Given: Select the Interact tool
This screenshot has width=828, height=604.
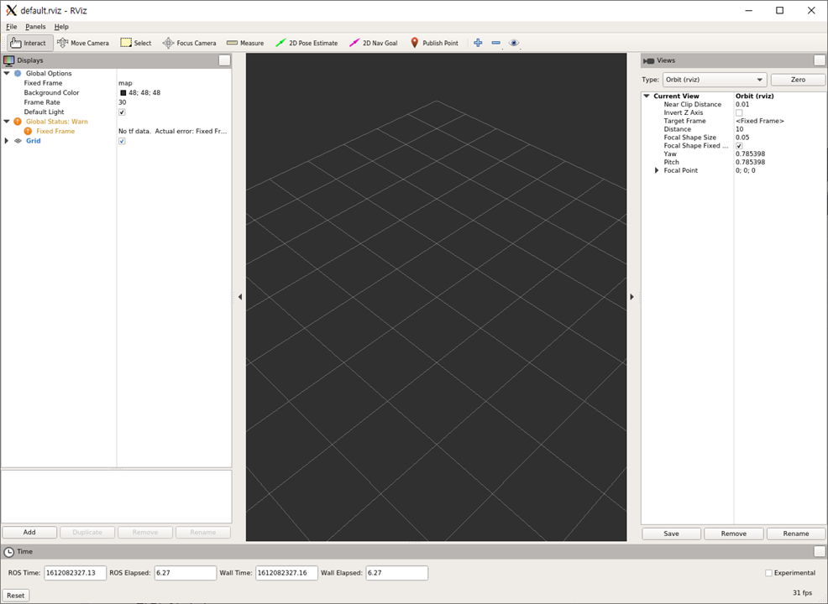Looking at the screenshot, I should pyautogui.click(x=29, y=43).
